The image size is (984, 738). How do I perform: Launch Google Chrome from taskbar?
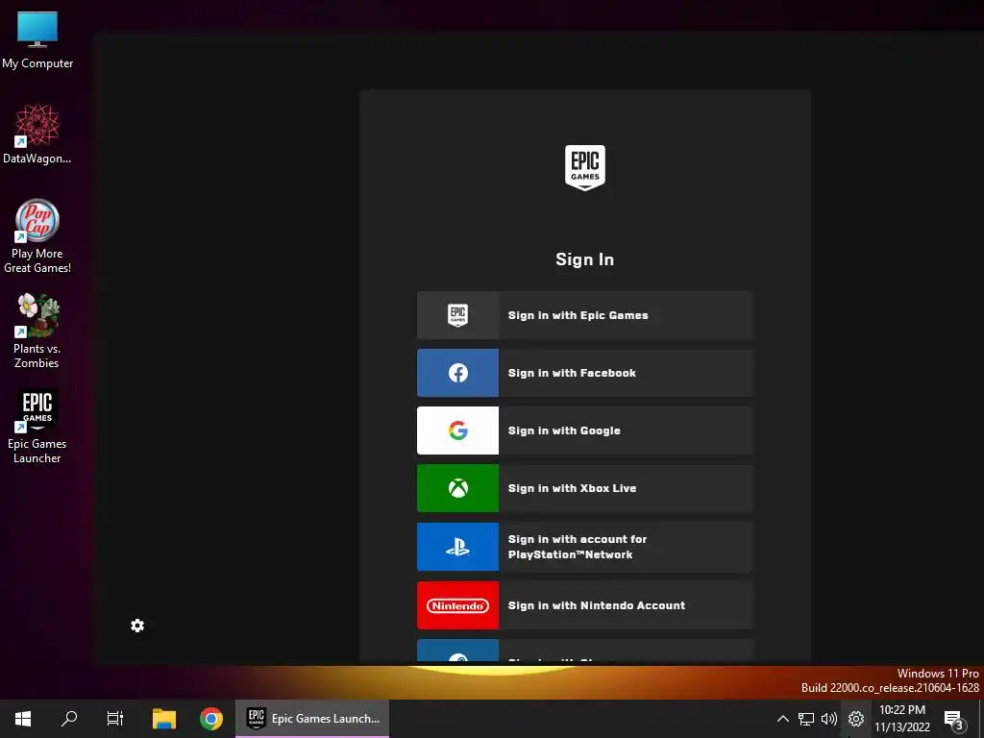click(211, 719)
